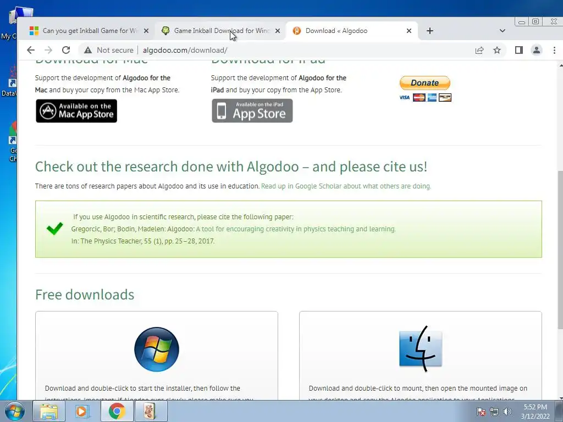This screenshot has height=422, width=563.
Task: Open File Explorer from the taskbar
Action: coord(49,411)
